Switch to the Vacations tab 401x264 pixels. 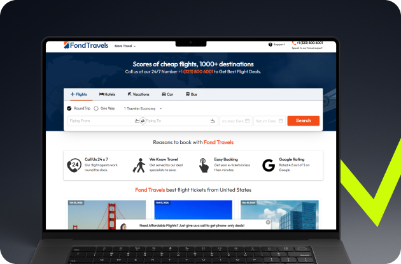(138, 94)
